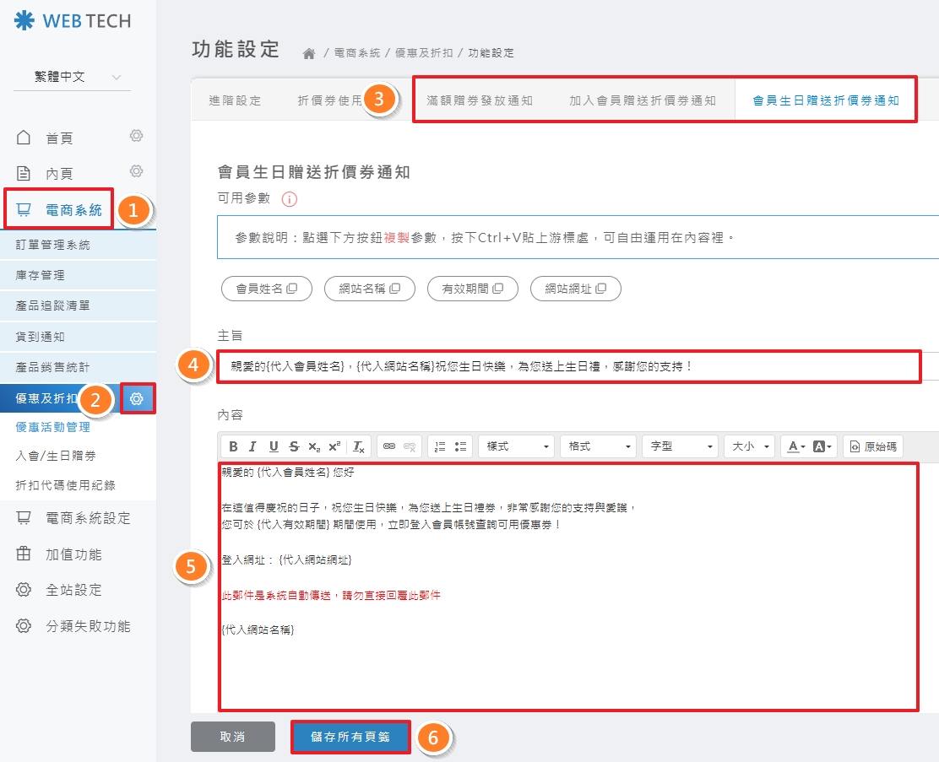Screen dimensions: 939x762
Task: Expand the 字型 font dropdown
Action: 679,446
